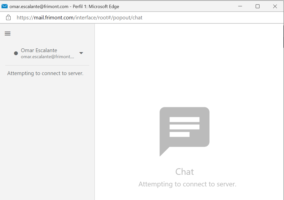Click the connection status text below Chat heading
284x200 pixels.
[x=187, y=184]
